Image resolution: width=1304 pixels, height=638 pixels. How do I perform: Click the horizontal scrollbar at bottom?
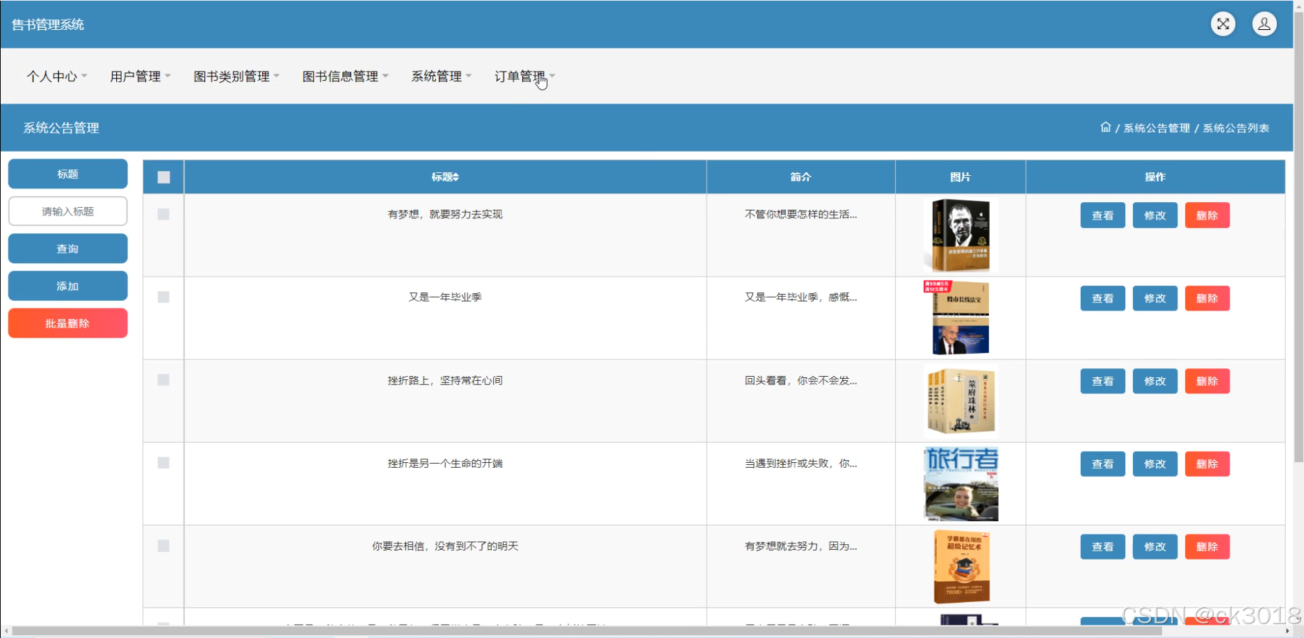tap(588, 631)
